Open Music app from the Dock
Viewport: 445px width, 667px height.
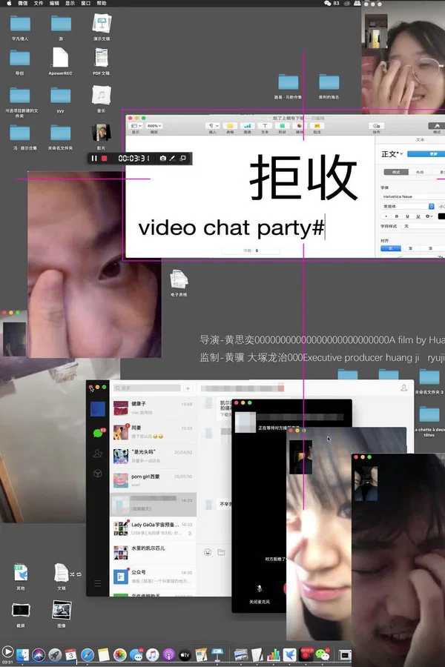152,654
